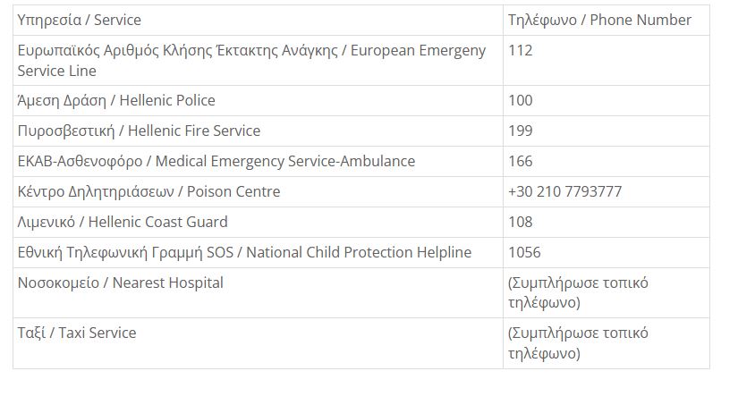Select Medical Emergency Service-Ambulance cell
The width and height of the screenshot is (755, 405).
point(259,161)
